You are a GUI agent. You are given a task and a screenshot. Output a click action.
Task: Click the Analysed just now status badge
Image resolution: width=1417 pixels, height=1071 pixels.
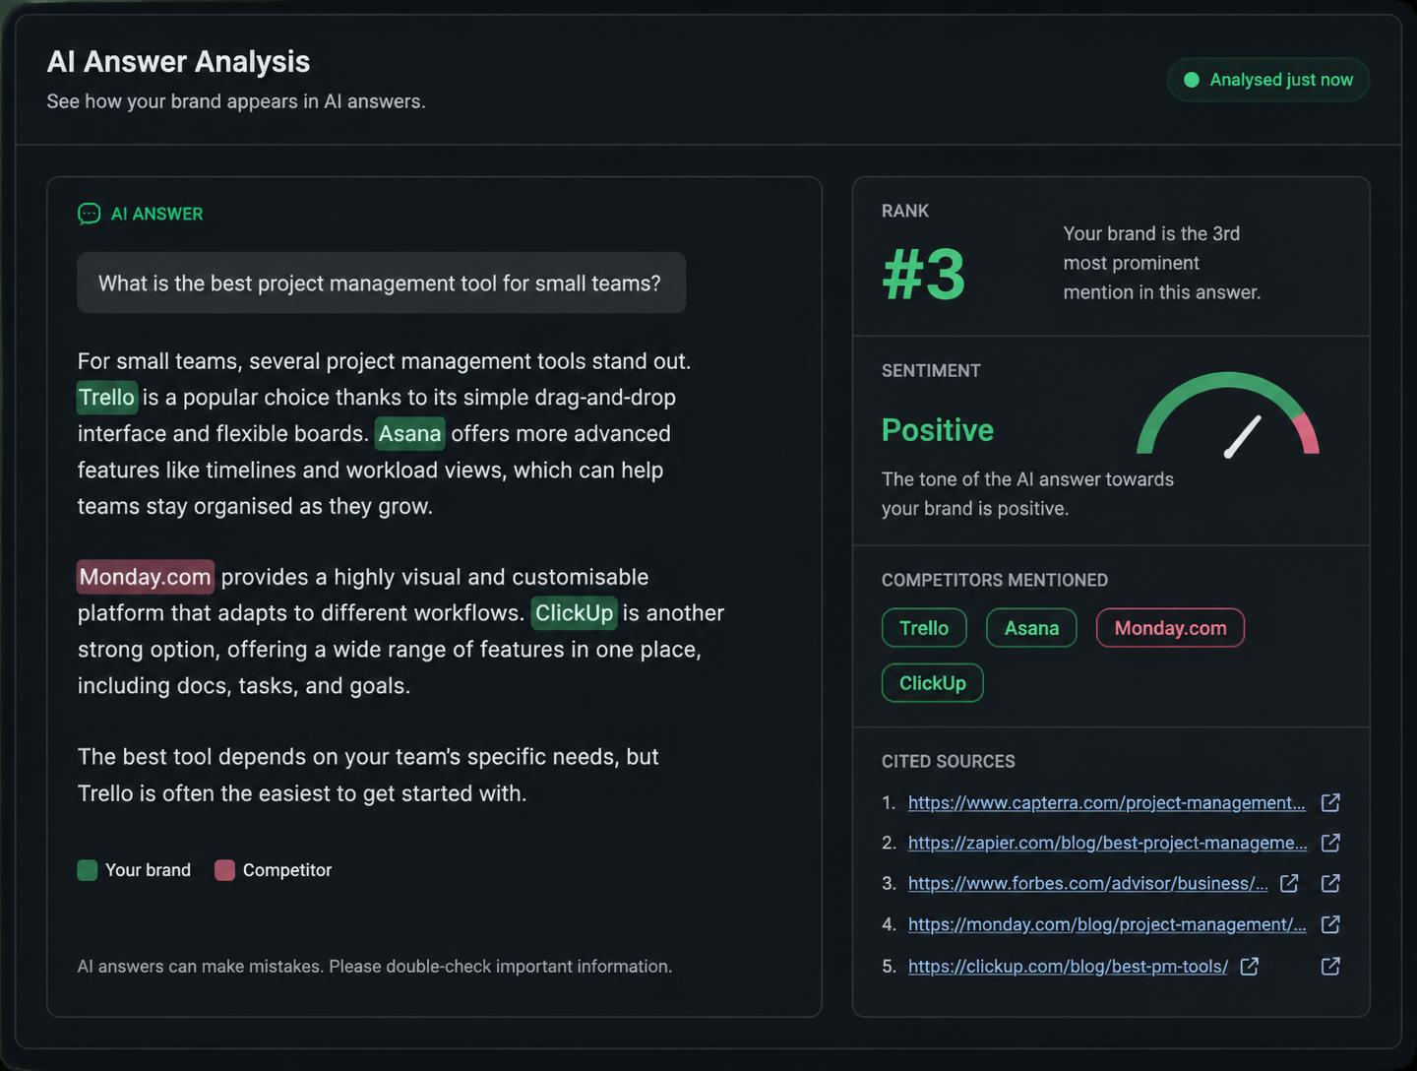pos(1268,80)
